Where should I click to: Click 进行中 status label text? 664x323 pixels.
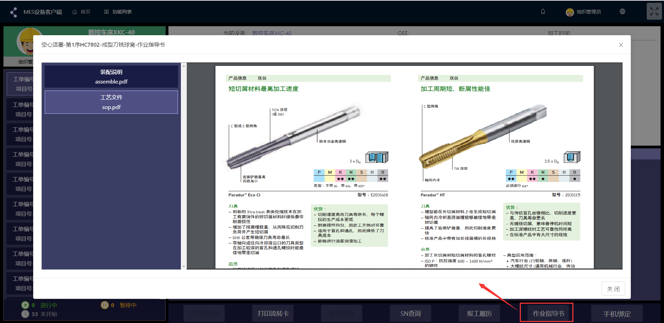point(49,305)
